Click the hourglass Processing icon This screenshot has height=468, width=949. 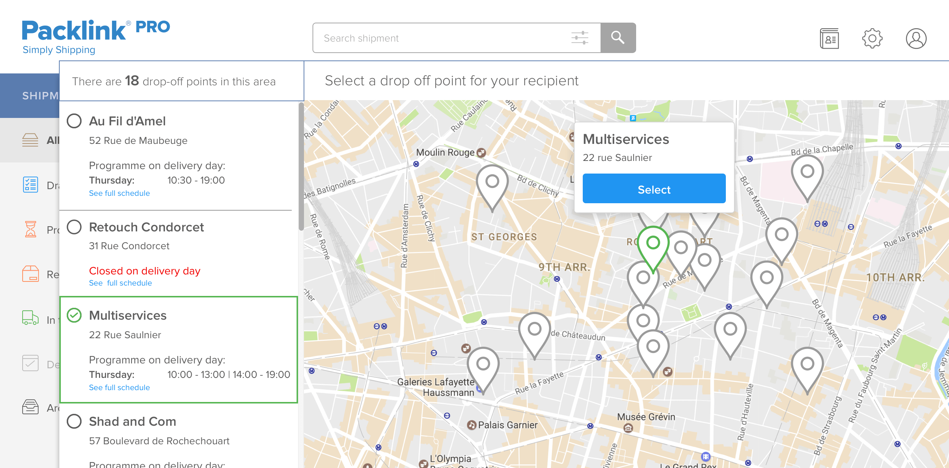[30, 229]
